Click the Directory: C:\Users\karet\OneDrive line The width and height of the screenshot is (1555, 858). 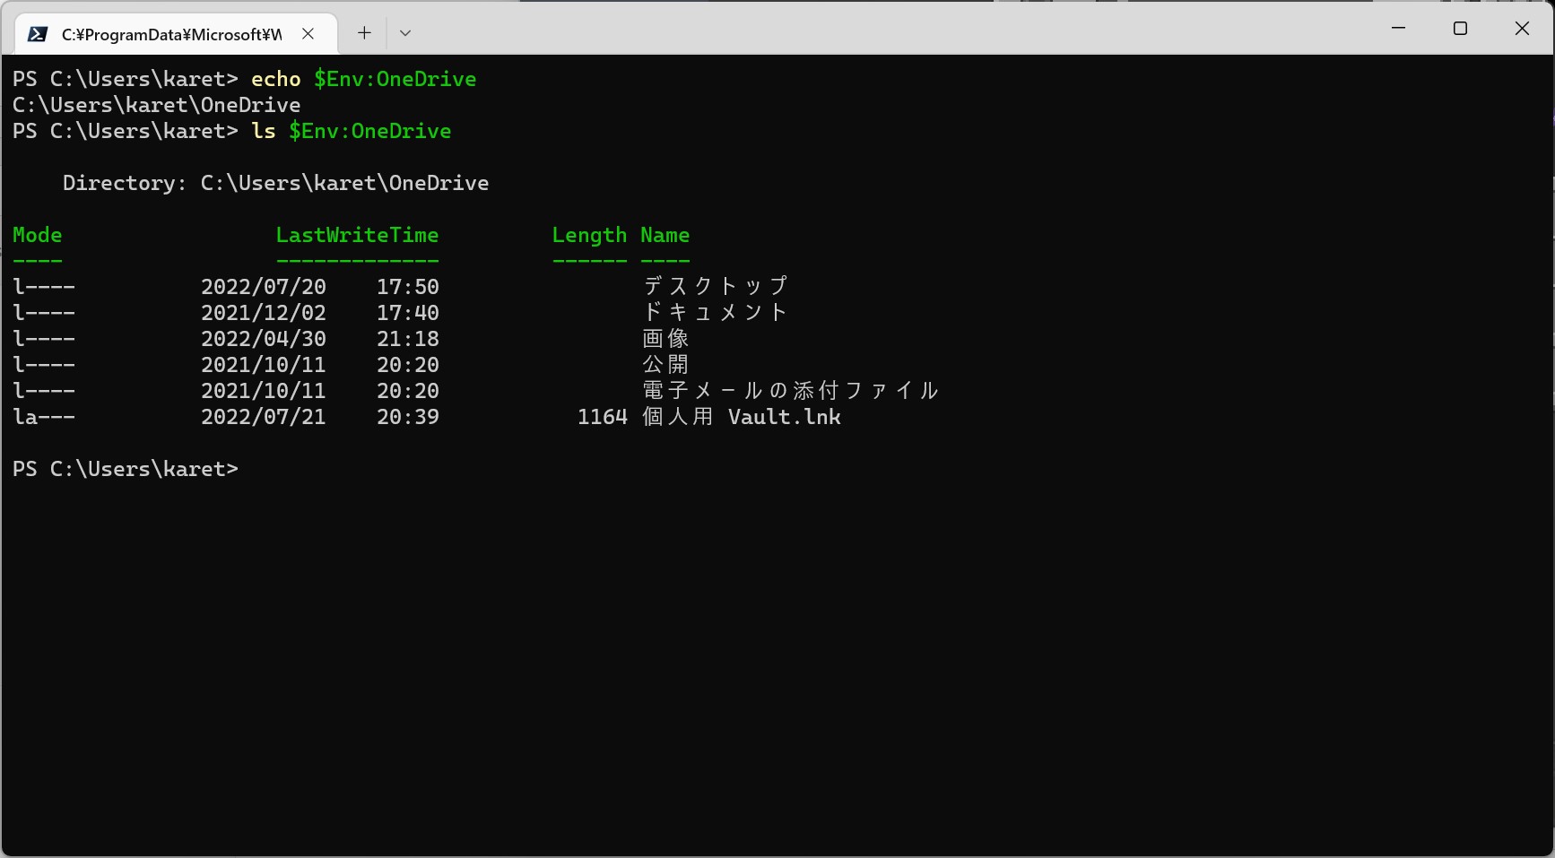point(276,183)
